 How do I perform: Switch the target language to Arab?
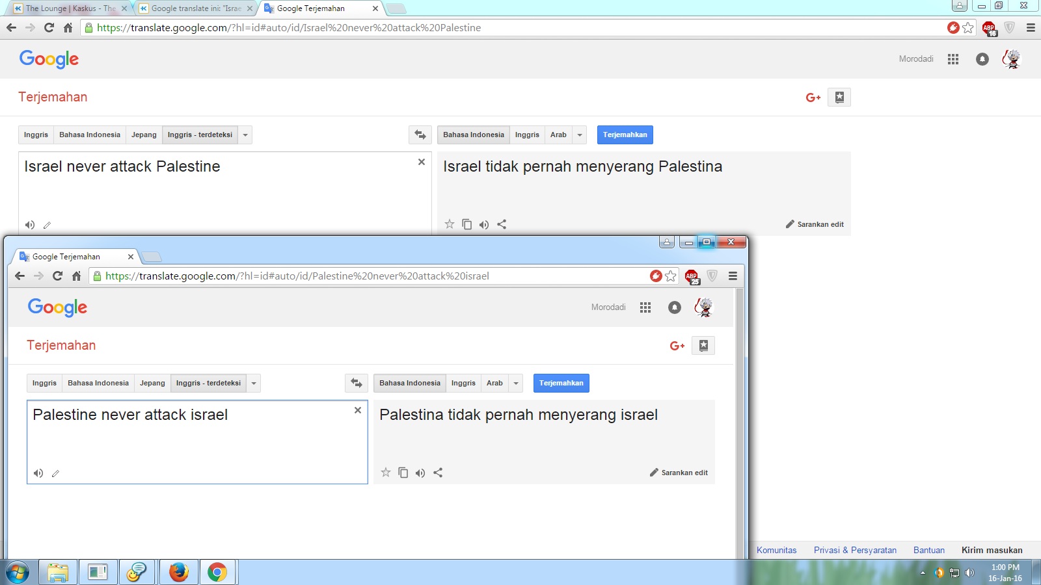click(x=493, y=383)
